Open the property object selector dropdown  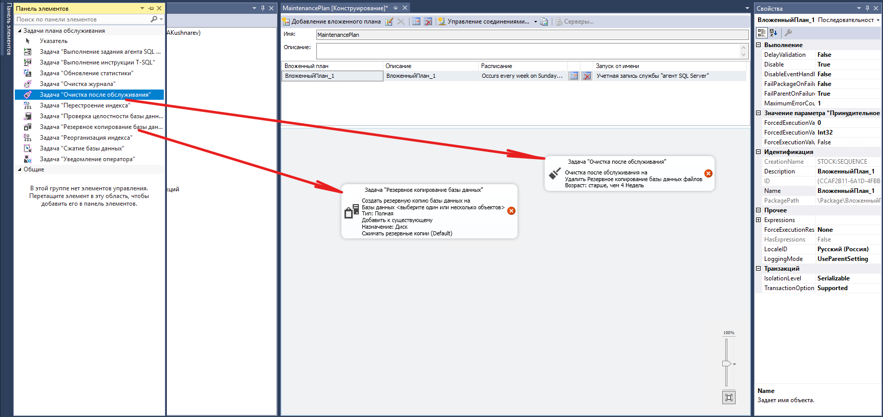click(x=878, y=20)
